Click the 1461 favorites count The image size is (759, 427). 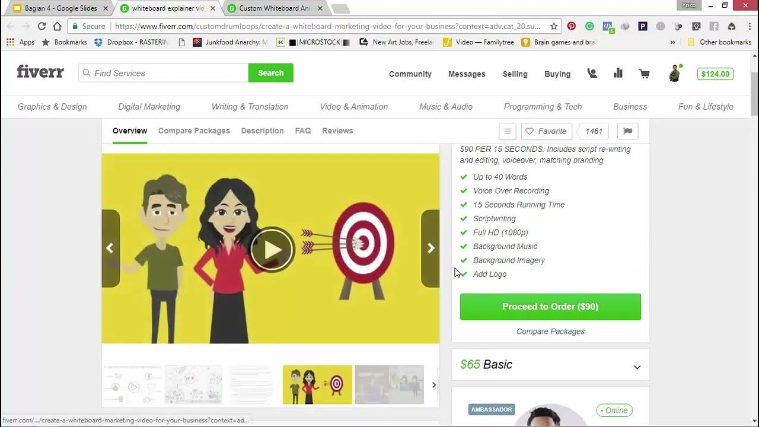coord(594,131)
